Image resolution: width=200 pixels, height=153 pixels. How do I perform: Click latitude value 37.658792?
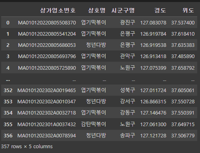coord(183,68)
